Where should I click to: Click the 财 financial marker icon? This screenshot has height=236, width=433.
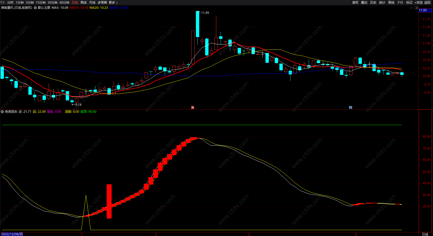click(x=351, y=107)
